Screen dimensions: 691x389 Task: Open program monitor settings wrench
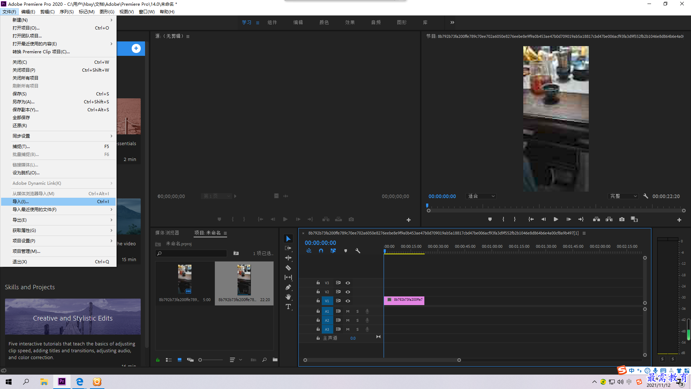click(x=646, y=196)
